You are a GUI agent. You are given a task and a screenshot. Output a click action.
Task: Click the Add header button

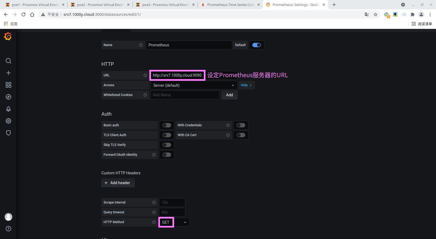118,183
